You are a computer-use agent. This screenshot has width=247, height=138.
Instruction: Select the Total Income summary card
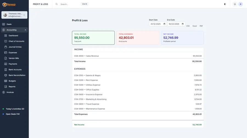93,38
